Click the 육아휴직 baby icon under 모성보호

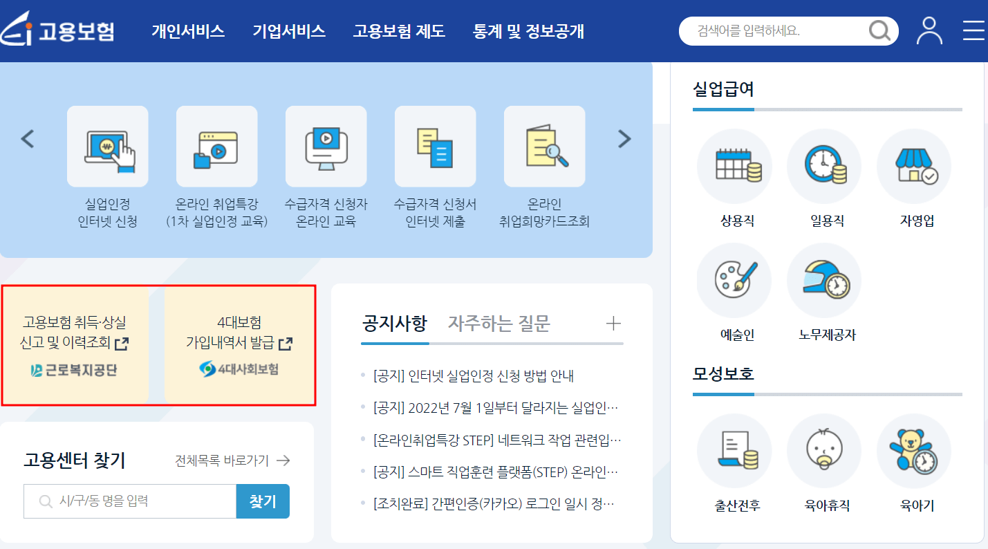click(824, 450)
